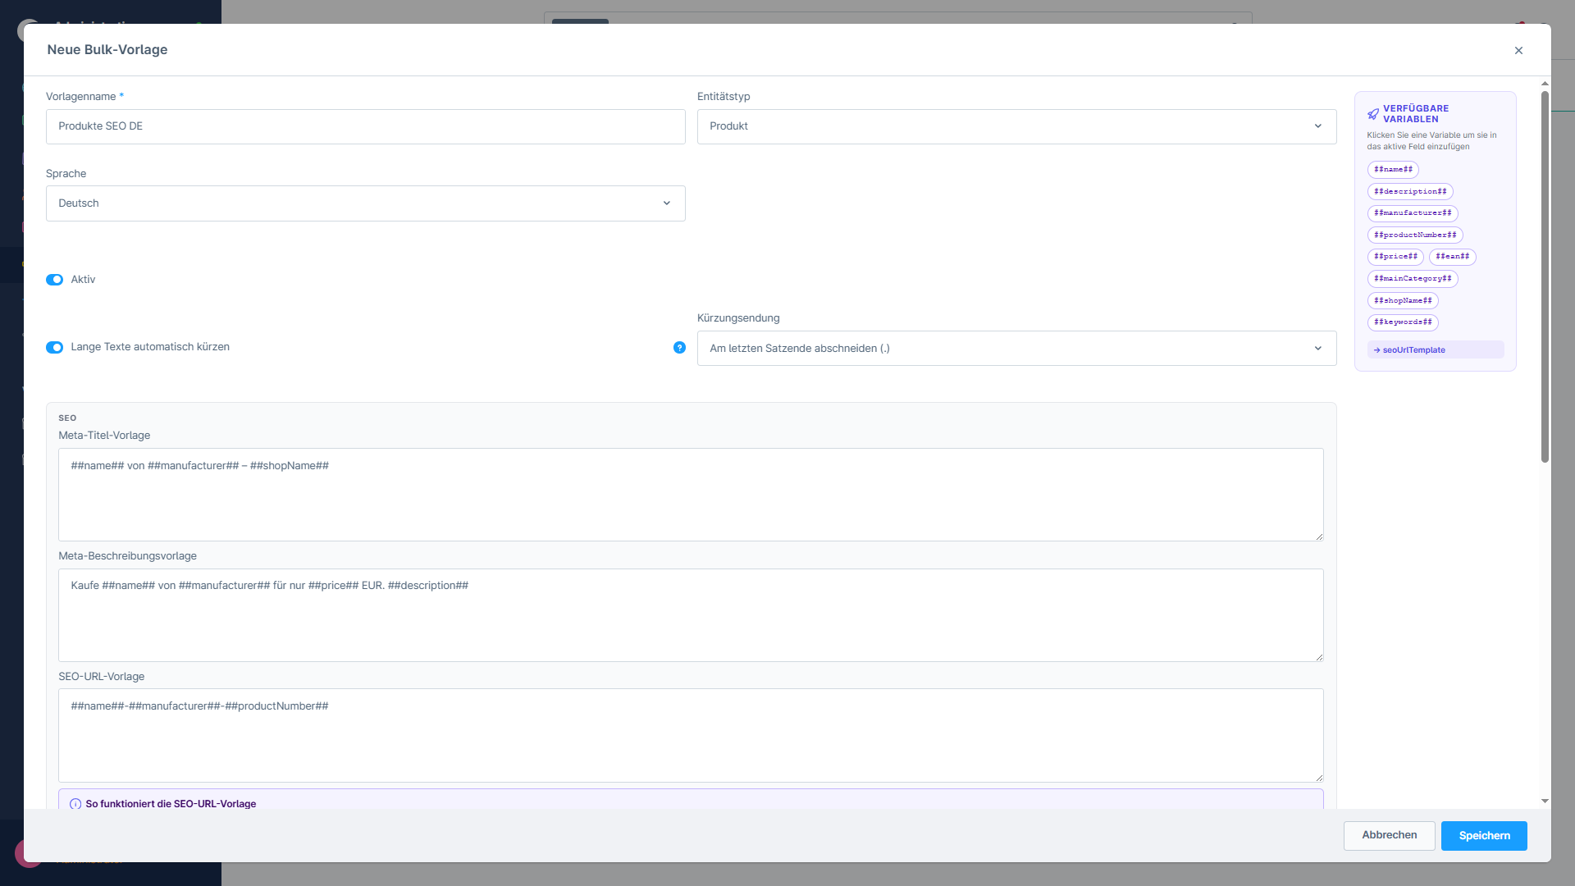Insert the ##manufacturer## variable chip
The width and height of the screenshot is (1575, 886).
click(x=1412, y=213)
